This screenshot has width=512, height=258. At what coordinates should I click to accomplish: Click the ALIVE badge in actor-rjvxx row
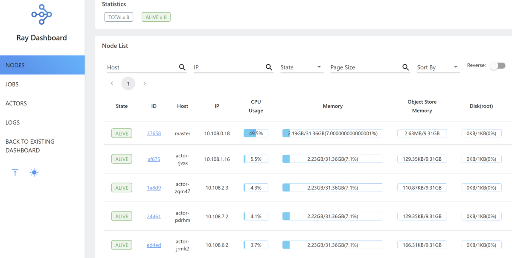(x=122, y=159)
